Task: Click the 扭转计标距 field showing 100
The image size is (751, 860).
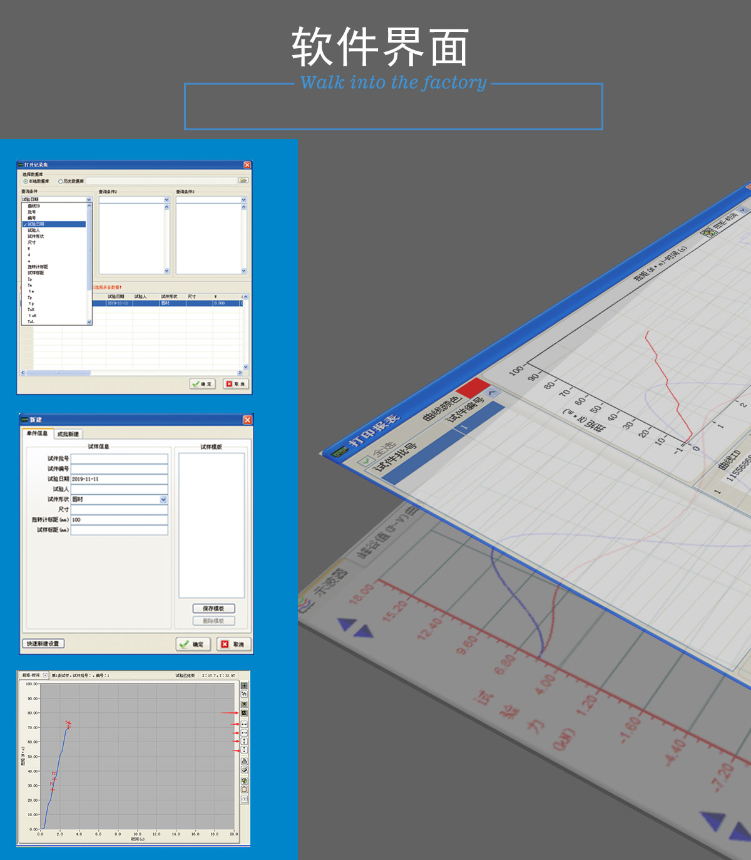Action: coord(120,520)
